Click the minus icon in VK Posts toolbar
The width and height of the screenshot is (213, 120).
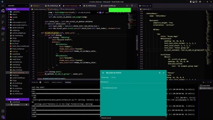(164, 73)
